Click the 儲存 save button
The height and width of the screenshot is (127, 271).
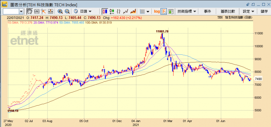pyautogui.click(x=264, y=11)
